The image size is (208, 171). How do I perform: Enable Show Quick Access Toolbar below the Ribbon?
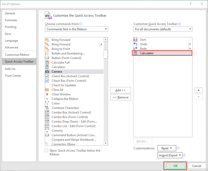tap(46, 150)
